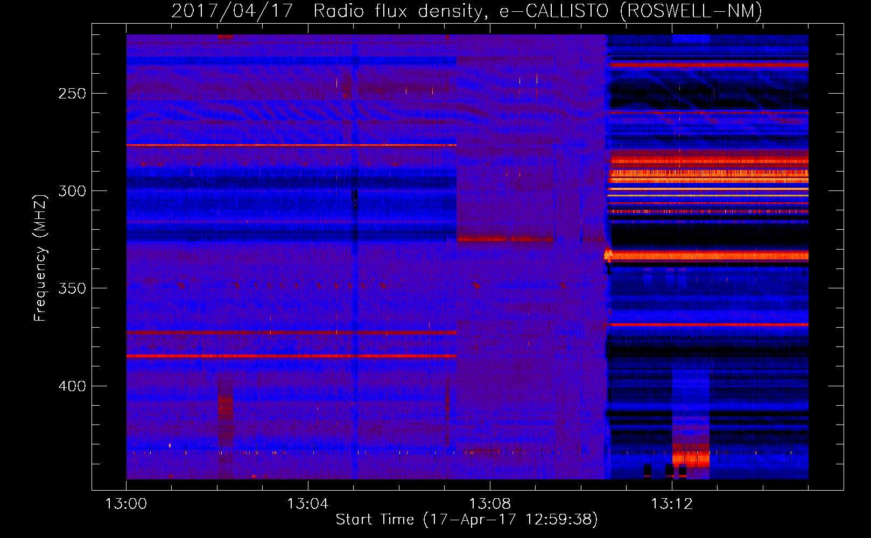Click the '13:08' time axis label
Viewport: 871px width, 538px height.
click(490, 504)
